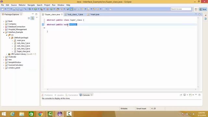Click the New Java Class icon

coord(51,9)
